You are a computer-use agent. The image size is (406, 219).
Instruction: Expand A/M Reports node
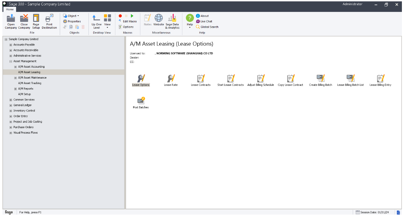15,89
